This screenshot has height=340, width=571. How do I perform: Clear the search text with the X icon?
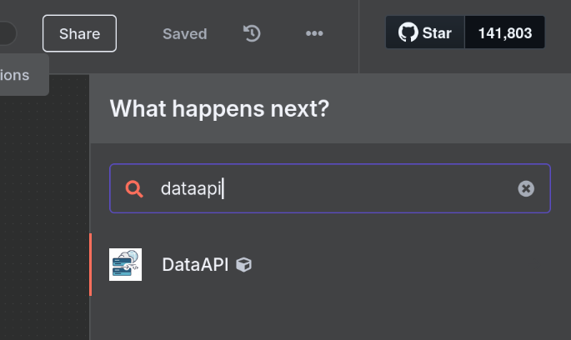[x=526, y=188]
